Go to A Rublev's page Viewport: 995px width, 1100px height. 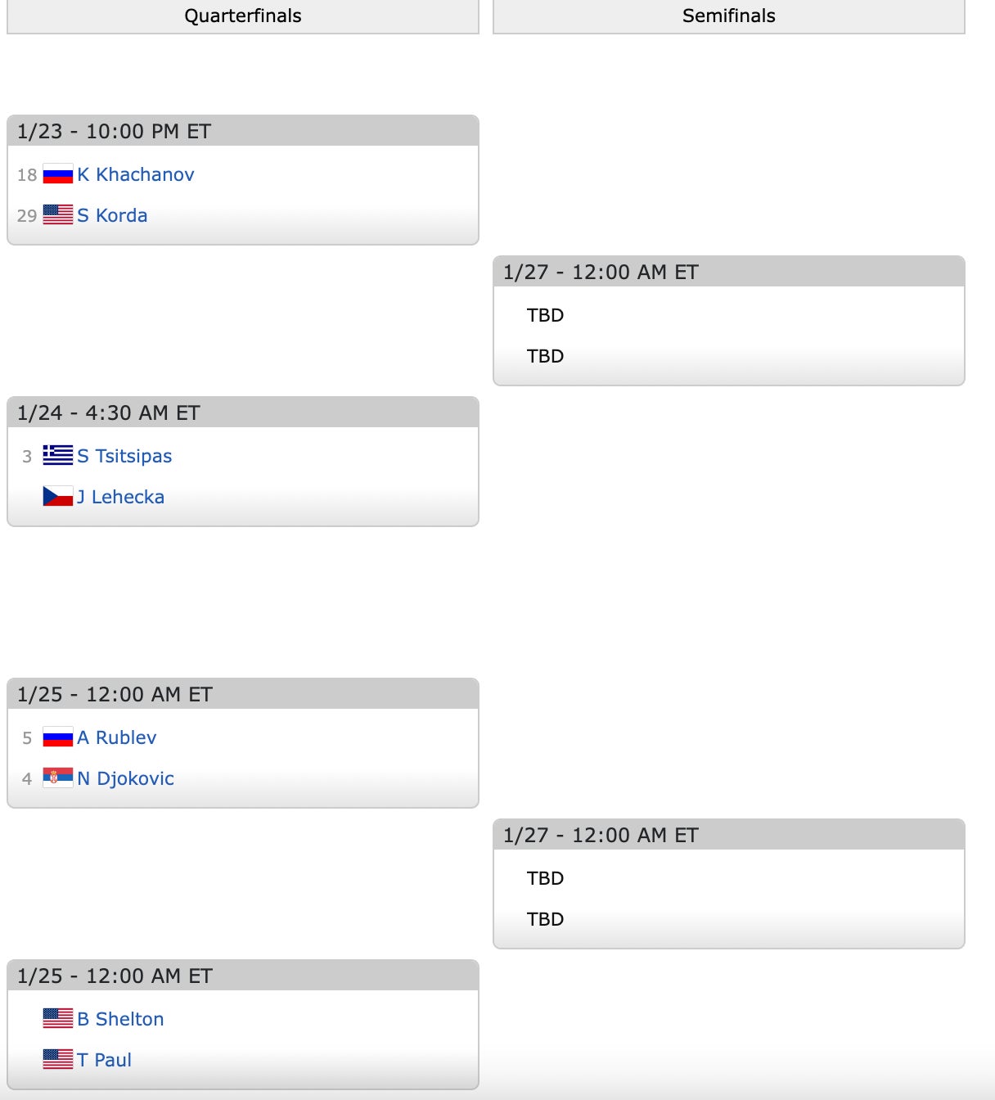[x=116, y=737]
